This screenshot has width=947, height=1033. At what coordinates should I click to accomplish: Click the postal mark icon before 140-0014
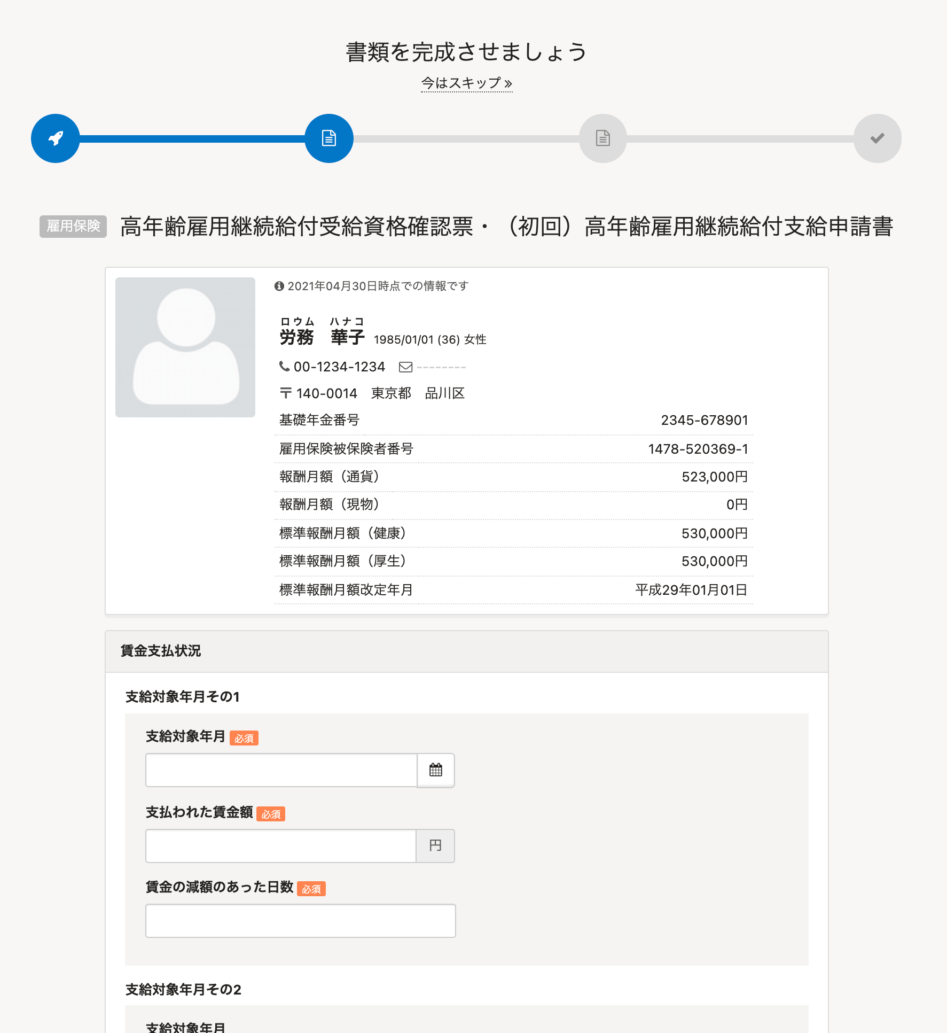click(x=286, y=393)
